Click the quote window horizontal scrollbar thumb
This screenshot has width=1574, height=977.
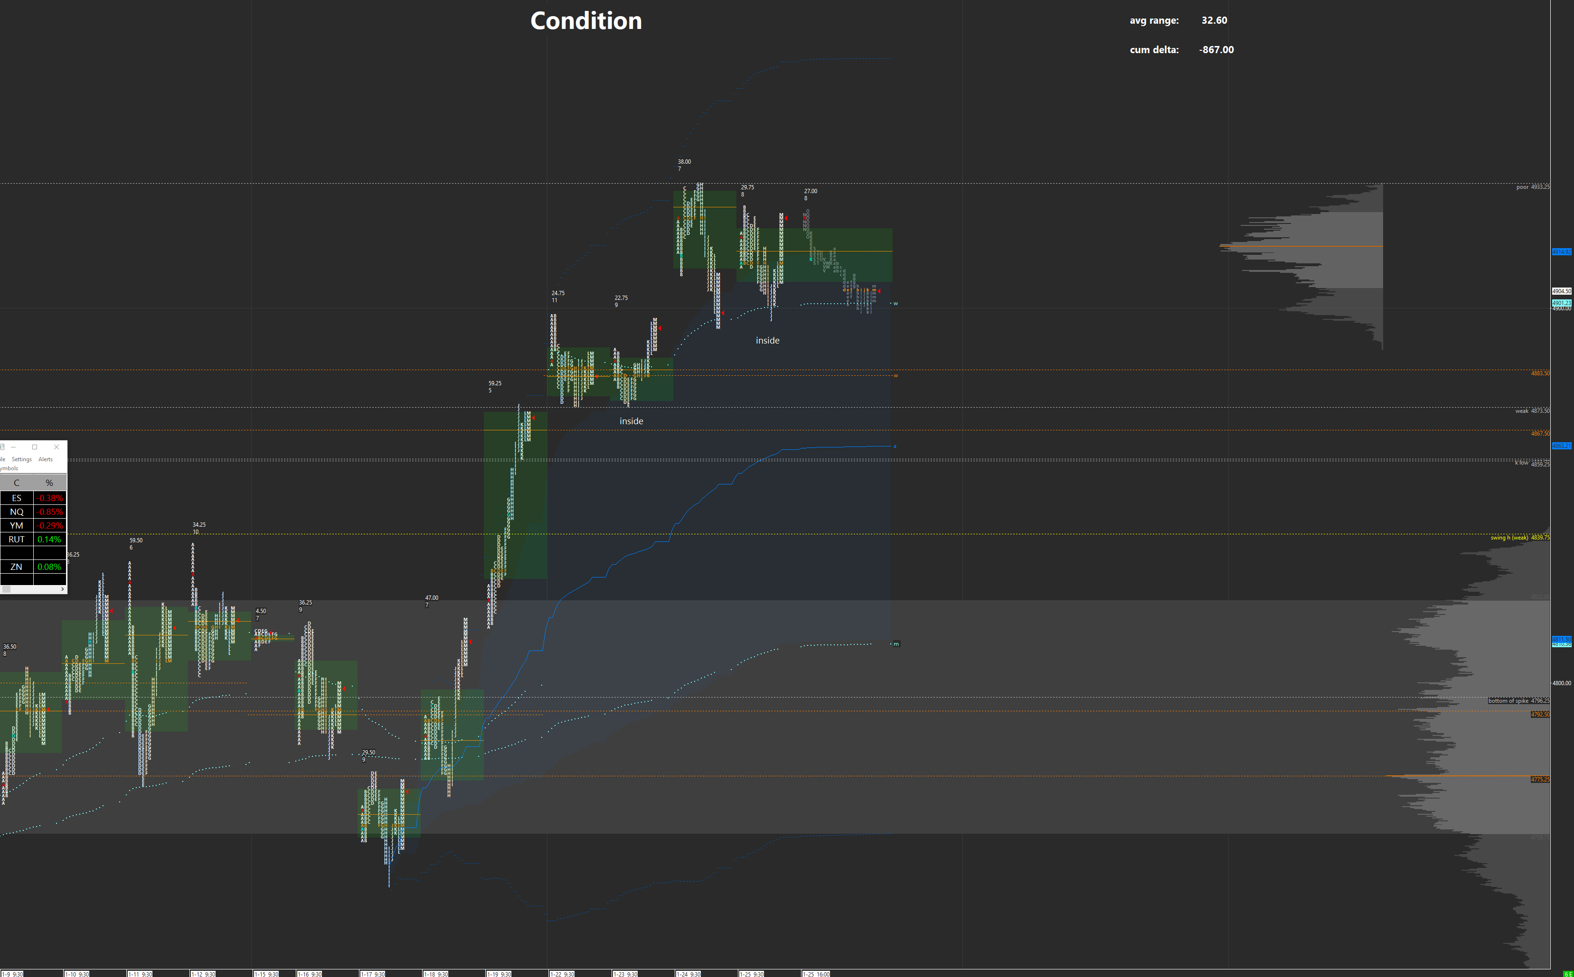pos(6,589)
